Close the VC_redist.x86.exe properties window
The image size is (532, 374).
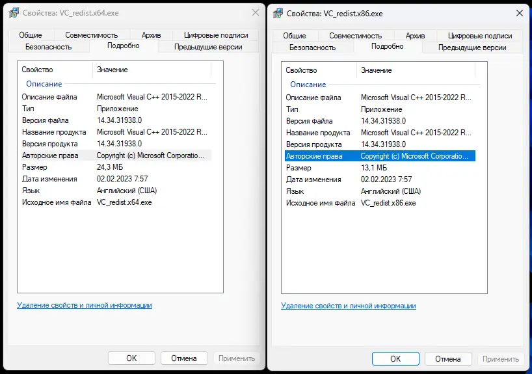[x=518, y=13]
